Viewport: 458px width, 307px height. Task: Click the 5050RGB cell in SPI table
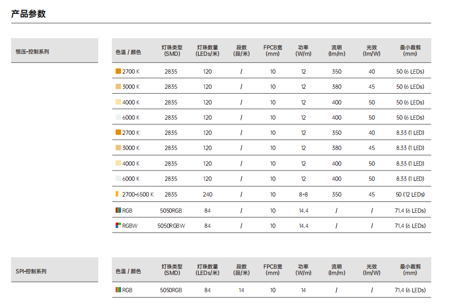coord(171,290)
